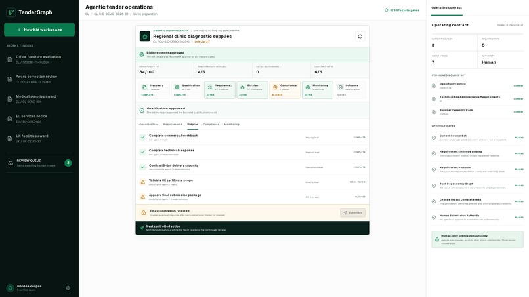Click the Change Impact Completeness gate icon
Screen dimensions: 529x297
pos(434,201)
